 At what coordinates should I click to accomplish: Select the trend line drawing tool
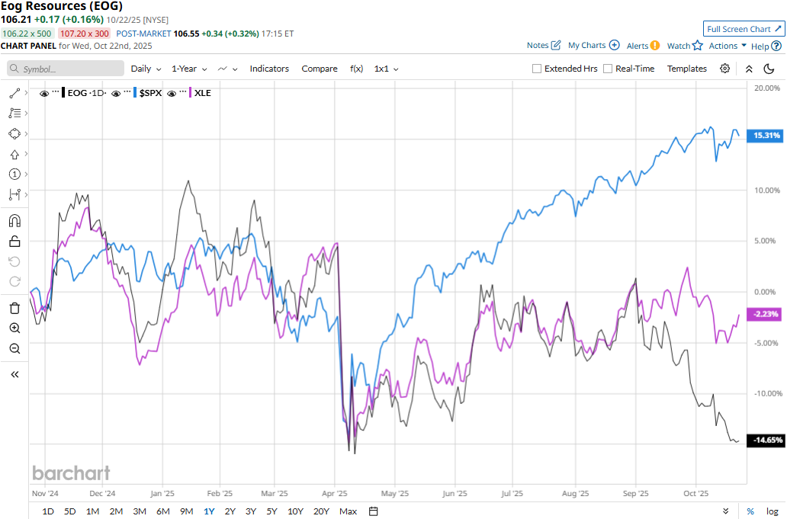coord(14,93)
